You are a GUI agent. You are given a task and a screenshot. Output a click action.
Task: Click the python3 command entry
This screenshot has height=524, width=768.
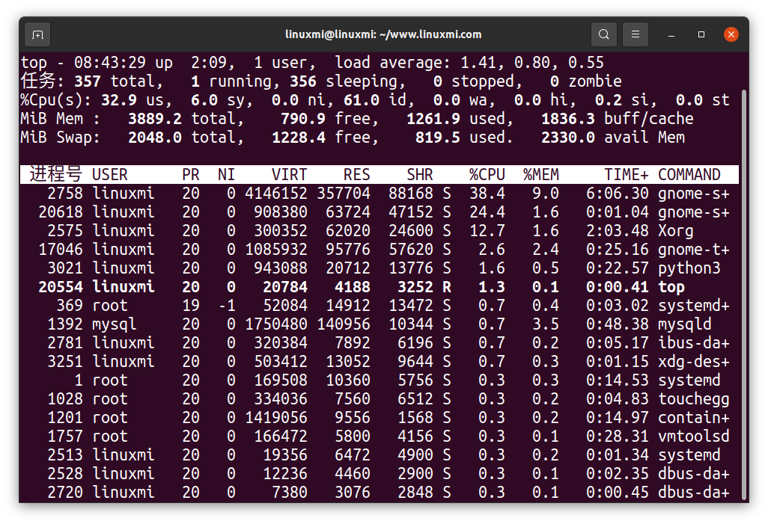point(689,268)
